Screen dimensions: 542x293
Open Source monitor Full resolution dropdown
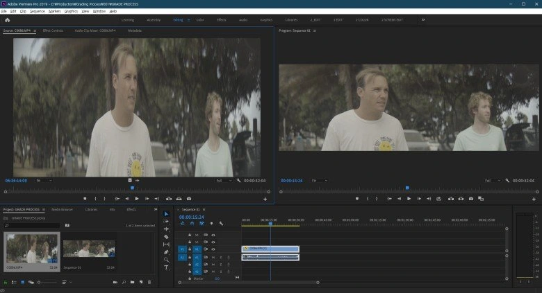222,180
